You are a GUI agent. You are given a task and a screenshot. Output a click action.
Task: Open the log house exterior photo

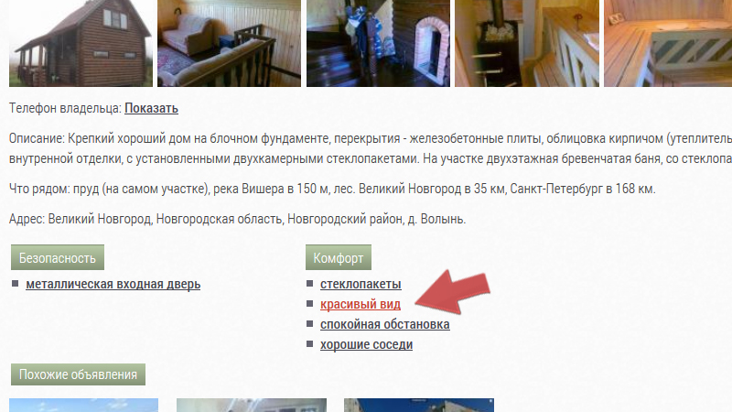tap(81, 43)
